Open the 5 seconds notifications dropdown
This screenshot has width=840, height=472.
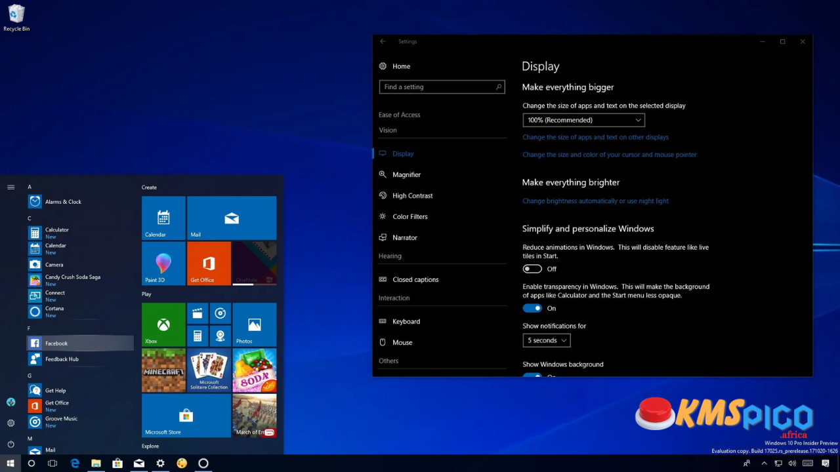tap(547, 340)
